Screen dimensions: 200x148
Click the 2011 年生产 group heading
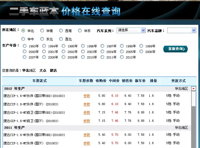tap(14, 128)
